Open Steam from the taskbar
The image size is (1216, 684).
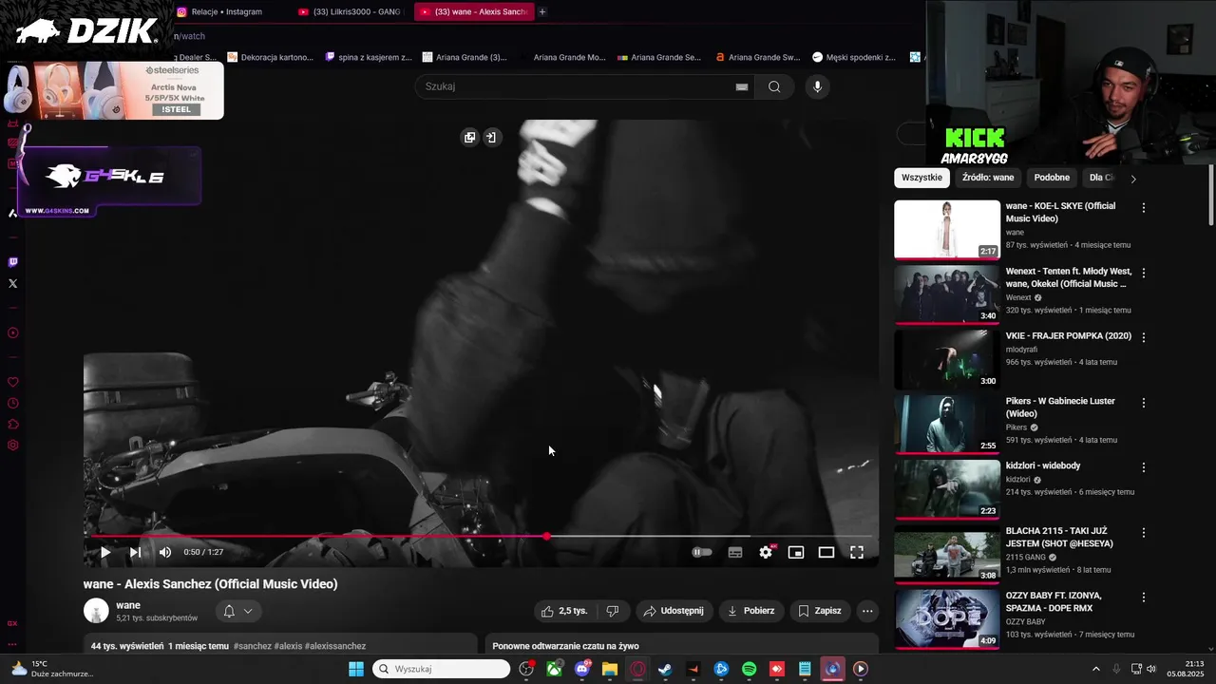tap(665, 669)
